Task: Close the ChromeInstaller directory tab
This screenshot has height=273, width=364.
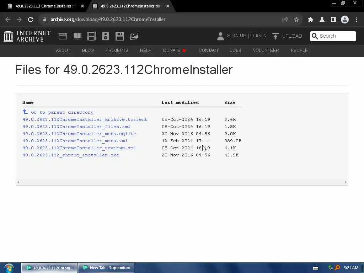Action: tap(168, 6)
